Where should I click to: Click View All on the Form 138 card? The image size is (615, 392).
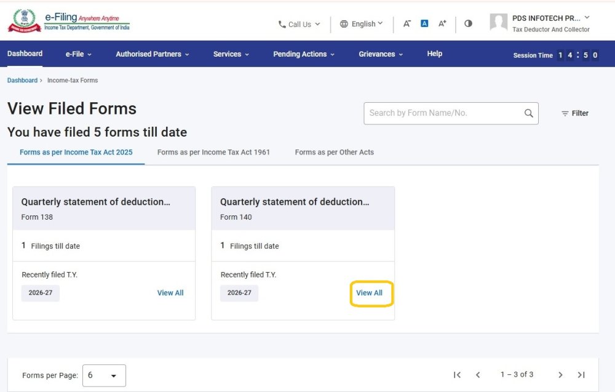pos(170,293)
